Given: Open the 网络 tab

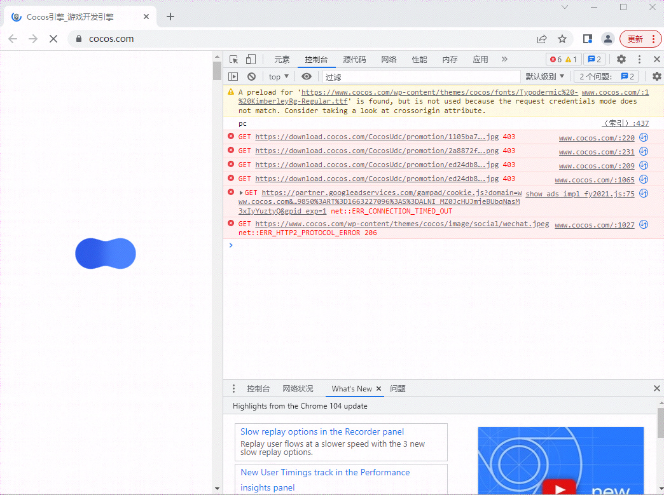Looking at the screenshot, I should point(389,60).
